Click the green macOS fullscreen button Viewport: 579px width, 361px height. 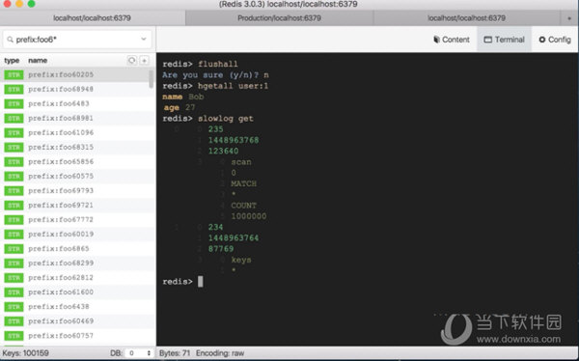pyautogui.click(x=32, y=4)
